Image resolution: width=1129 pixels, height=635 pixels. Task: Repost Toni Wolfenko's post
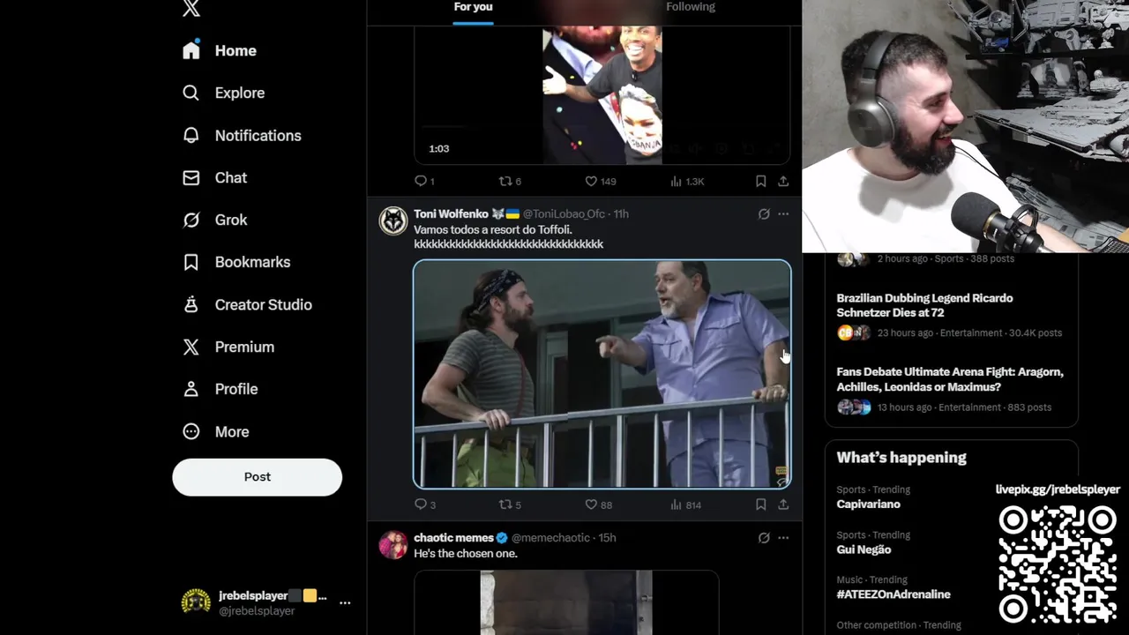[510, 504]
